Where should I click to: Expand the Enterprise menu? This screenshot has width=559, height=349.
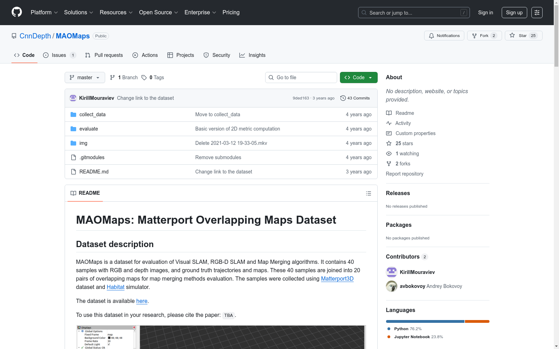coord(200,12)
